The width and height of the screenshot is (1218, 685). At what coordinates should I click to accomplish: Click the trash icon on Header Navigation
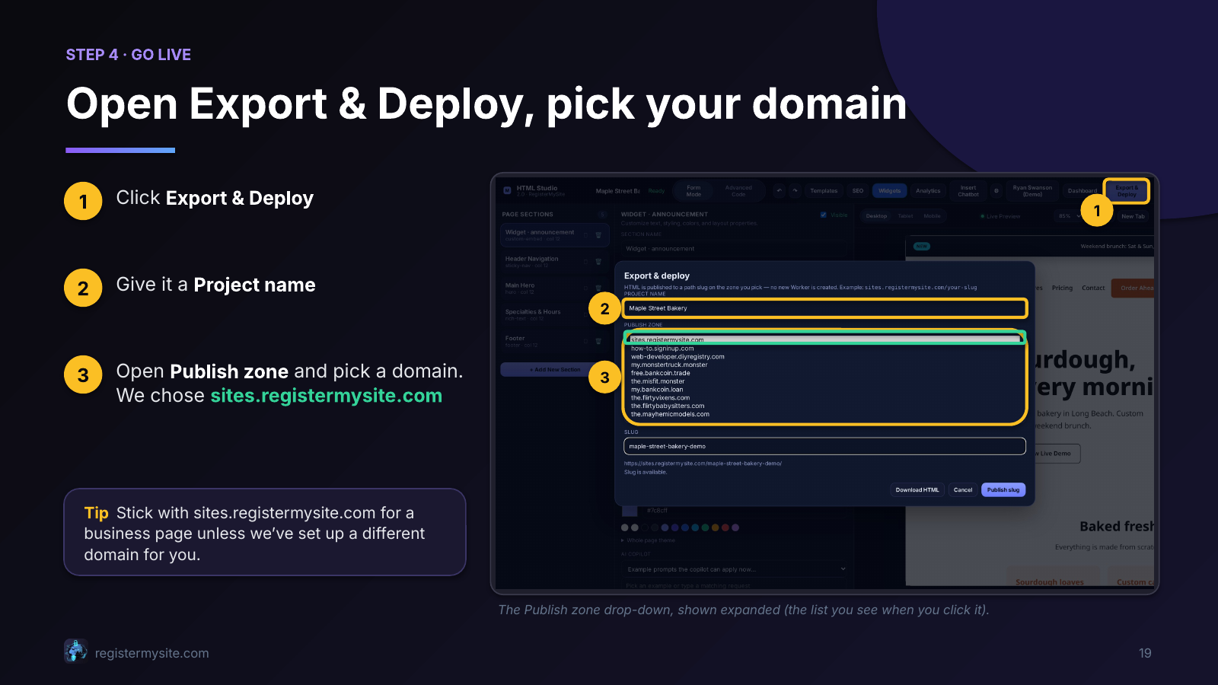pyautogui.click(x=598, y=262)
